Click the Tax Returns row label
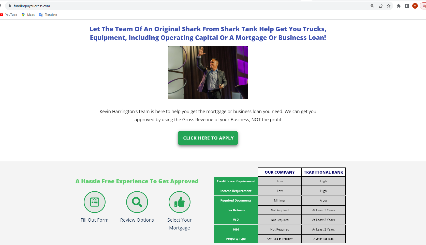This screenshot has width=426, height=245. click(236, 210)
